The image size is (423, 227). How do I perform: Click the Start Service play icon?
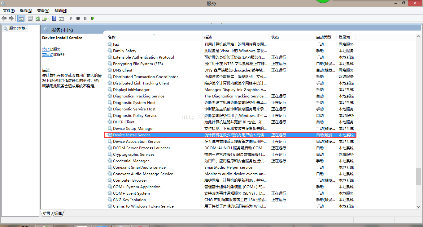[71, 19]
